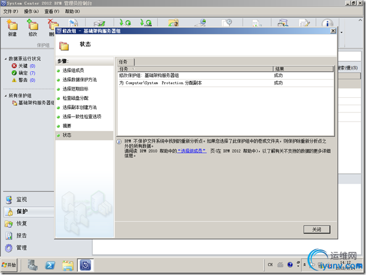This screenshot has height=275, width=366.
Task: Select the 修改保护组: 基础架构服务器组 task row
Action: coord(226,76)
